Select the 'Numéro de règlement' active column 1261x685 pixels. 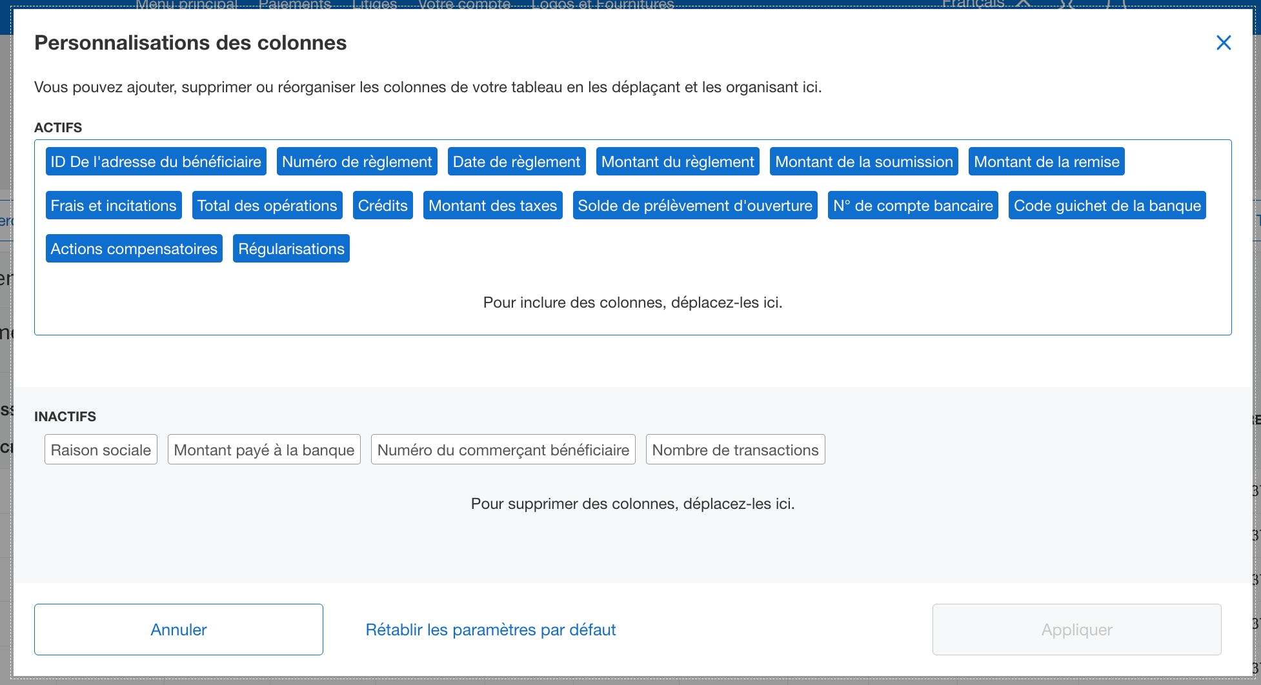coord(357,162)
